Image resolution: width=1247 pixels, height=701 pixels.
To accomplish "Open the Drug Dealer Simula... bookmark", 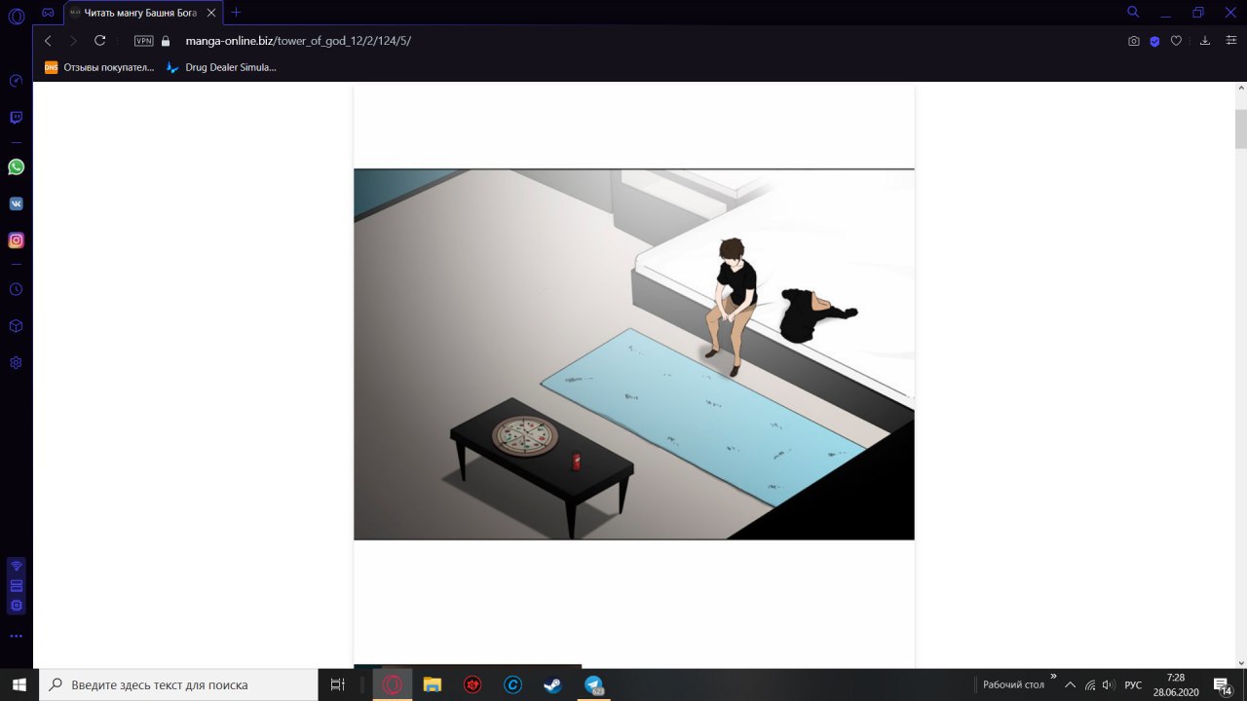I will 221,67.
